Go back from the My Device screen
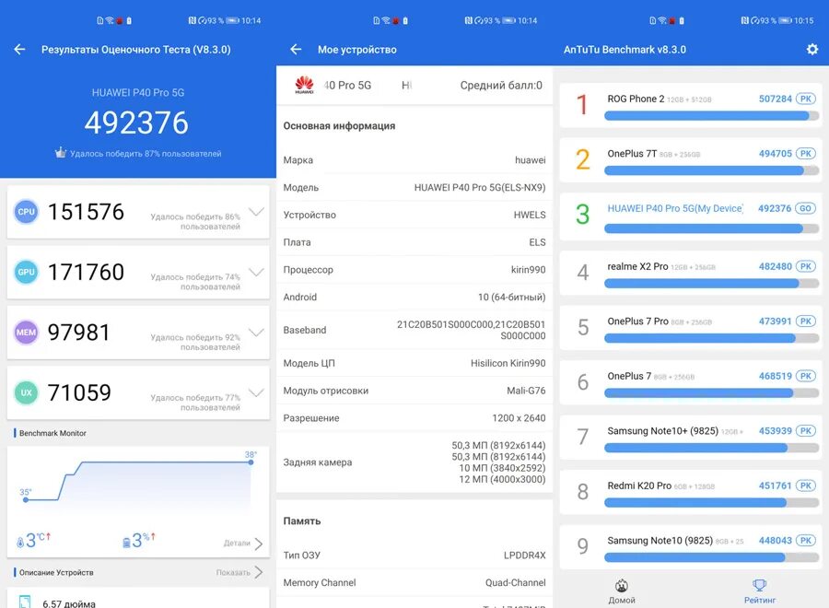The width and height of the screenshot is (829, 608). (x=296, y=49)
